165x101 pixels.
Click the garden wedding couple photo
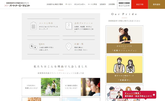click(51, 87)
